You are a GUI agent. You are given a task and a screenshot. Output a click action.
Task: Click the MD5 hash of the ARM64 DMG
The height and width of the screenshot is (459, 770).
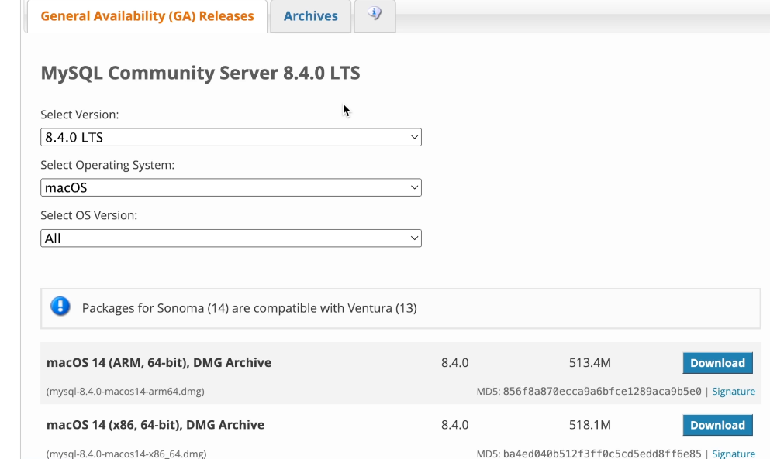(602, 392)
